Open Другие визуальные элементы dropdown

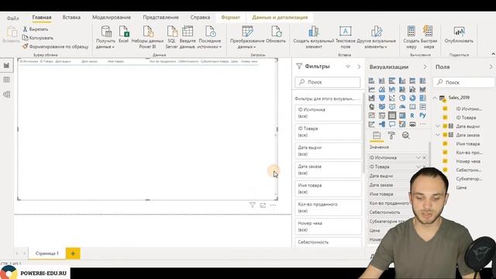click(376, 37)
